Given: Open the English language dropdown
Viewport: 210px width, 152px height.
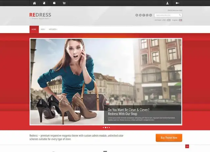Looking at the screenshot, I should (175, 20).
